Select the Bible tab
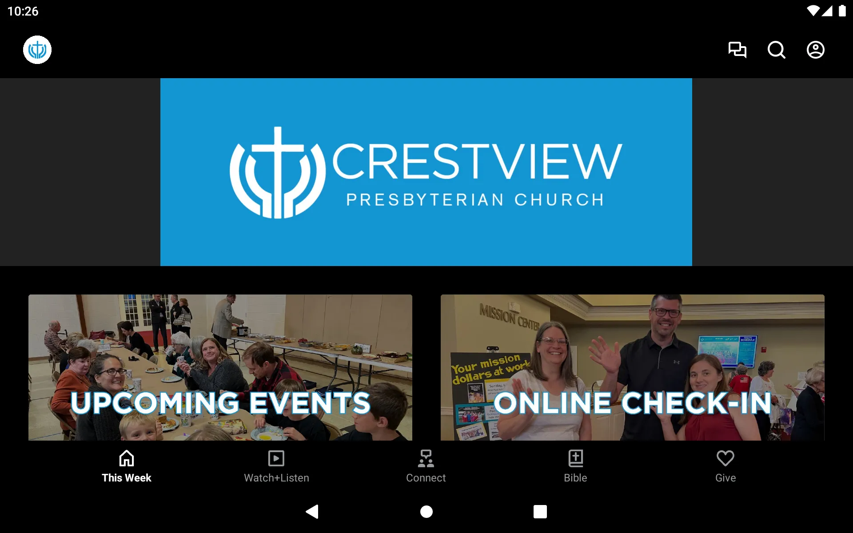 575,465
